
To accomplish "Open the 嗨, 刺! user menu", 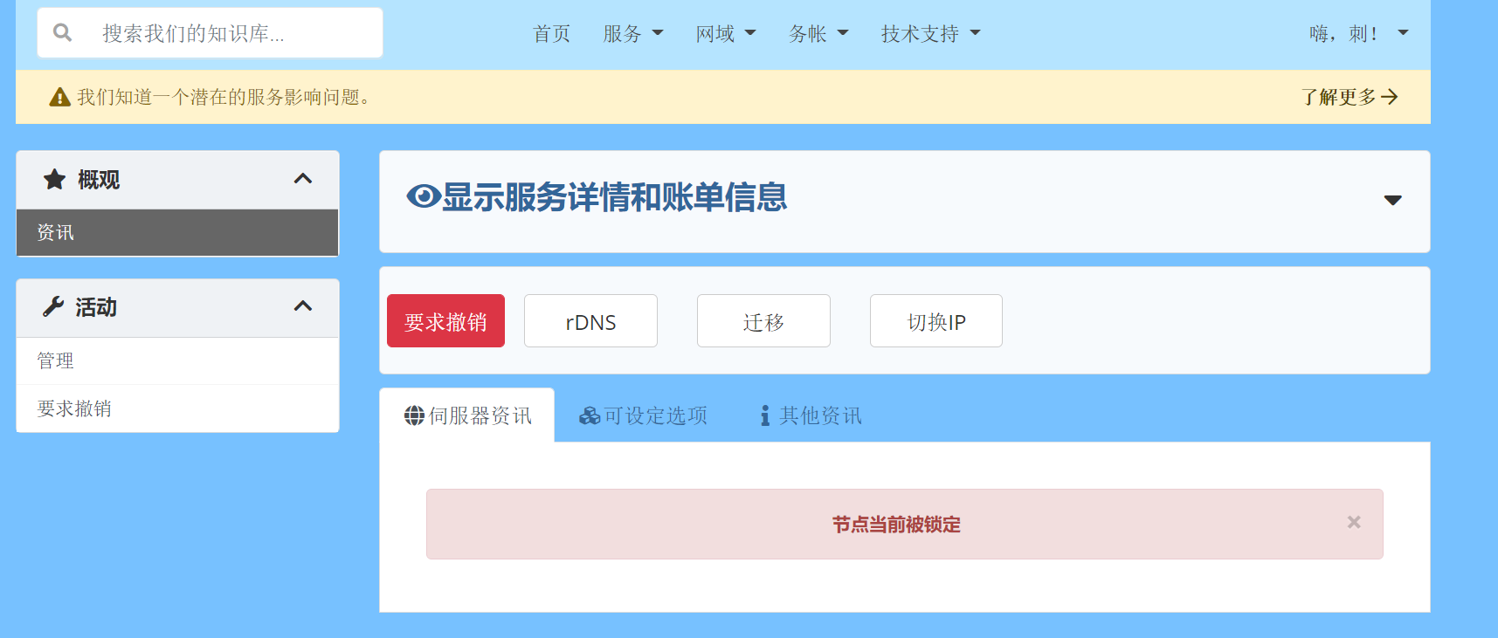I will pos(1359,34).
